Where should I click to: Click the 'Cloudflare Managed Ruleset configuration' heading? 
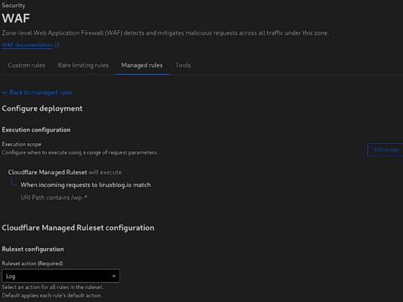(x=78, y=228)
